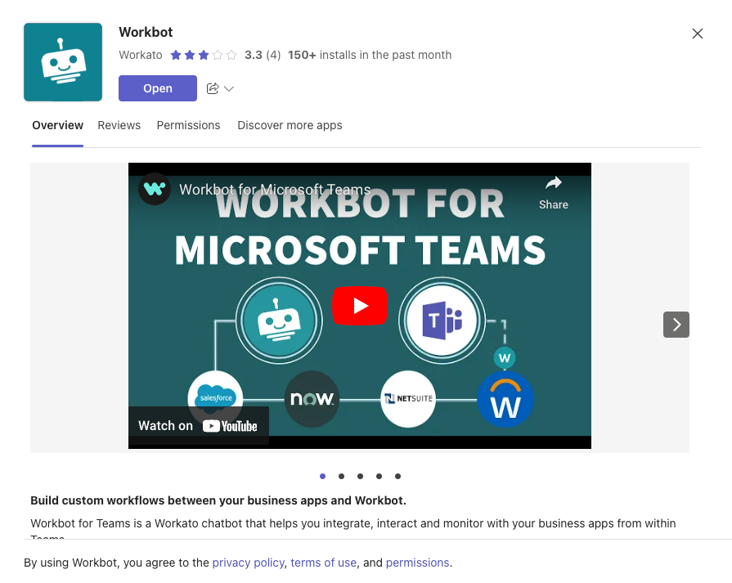Switch to the Reviews tab
732x583 pixels.
[119, 125]
